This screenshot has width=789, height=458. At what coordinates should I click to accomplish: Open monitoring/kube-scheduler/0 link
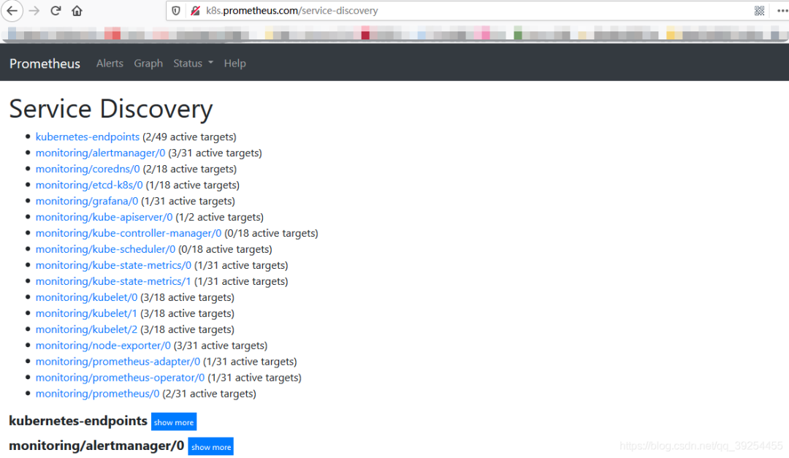tap(106, 249)
